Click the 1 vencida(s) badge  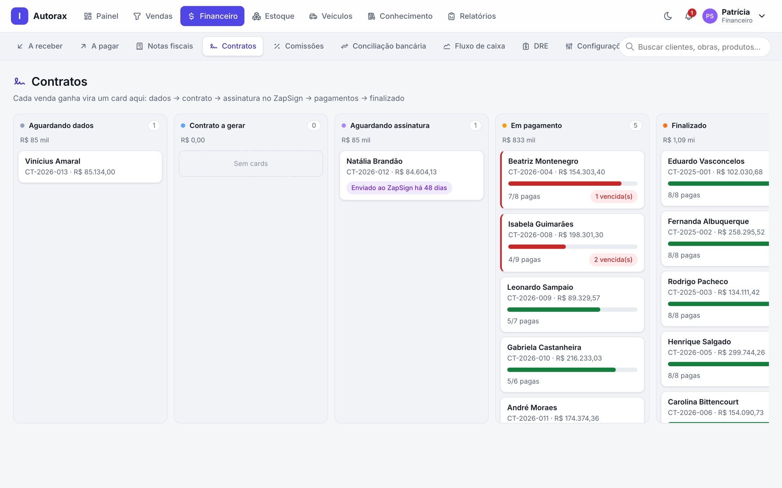tap(613, 196)
